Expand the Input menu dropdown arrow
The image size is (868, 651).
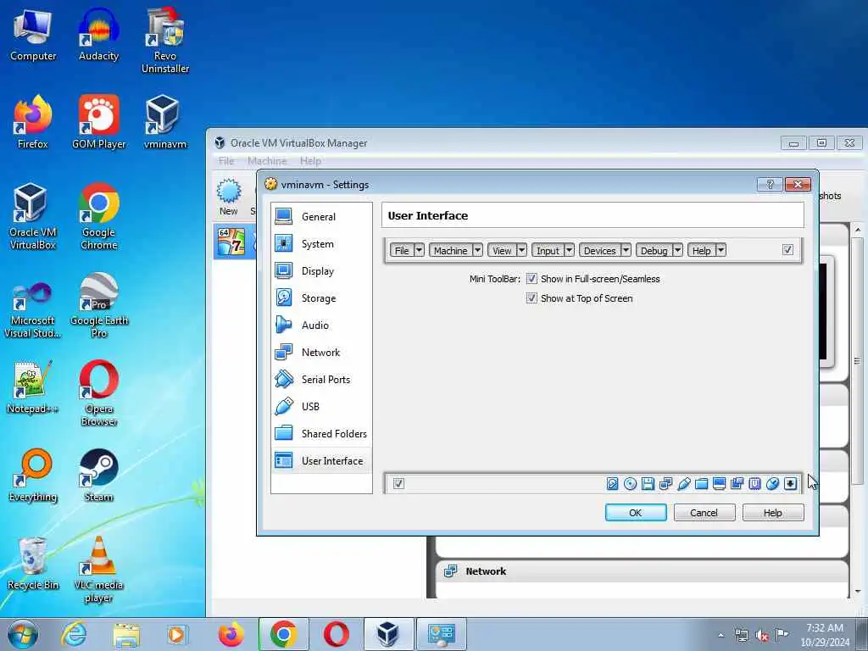coord(569,250)
